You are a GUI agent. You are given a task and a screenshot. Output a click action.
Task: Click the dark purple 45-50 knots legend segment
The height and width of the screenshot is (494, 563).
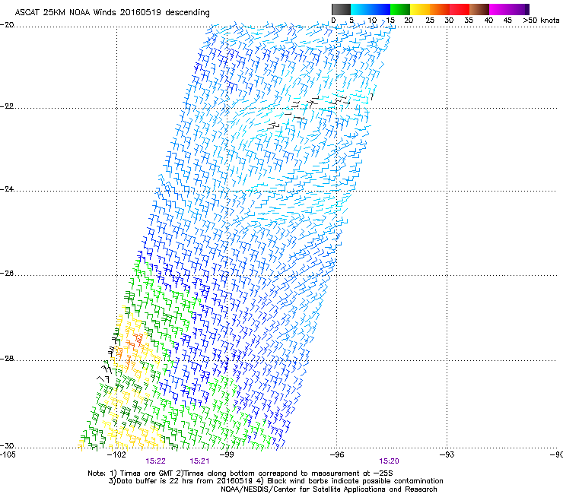(519, 9)
